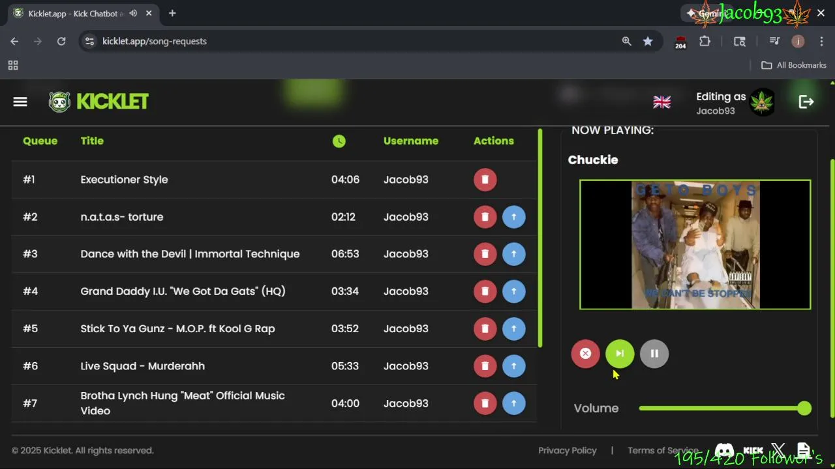Move Stick To Ya Gunz up
The image size is (835, 469).
514,329
